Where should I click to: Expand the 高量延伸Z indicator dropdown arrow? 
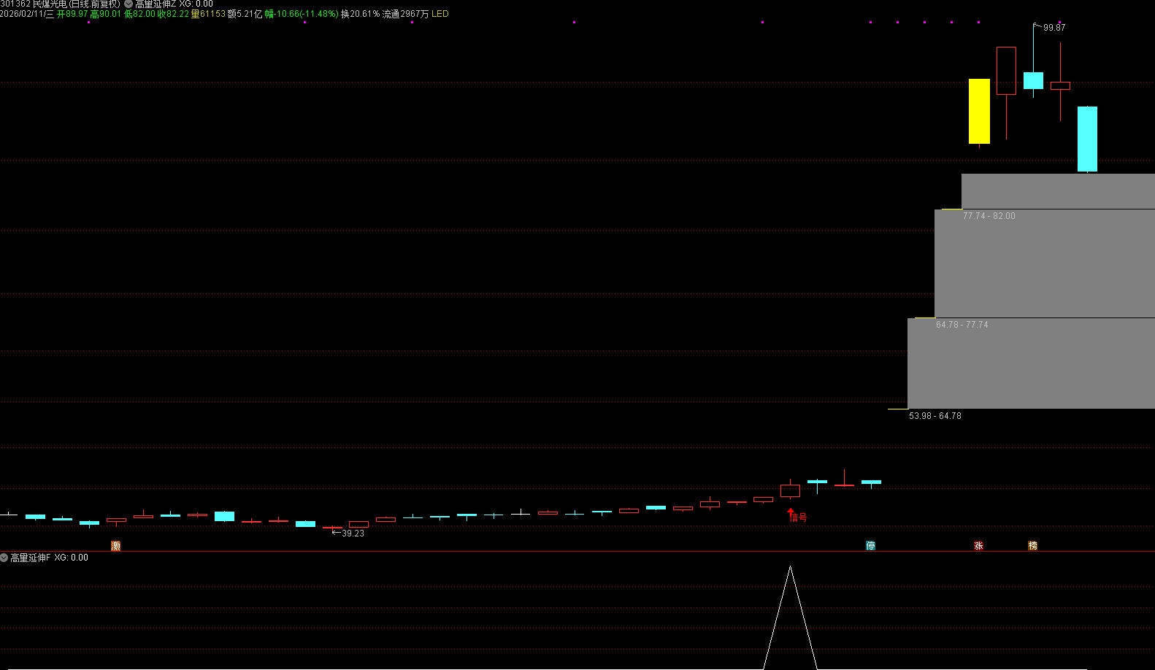coord(128,4)
